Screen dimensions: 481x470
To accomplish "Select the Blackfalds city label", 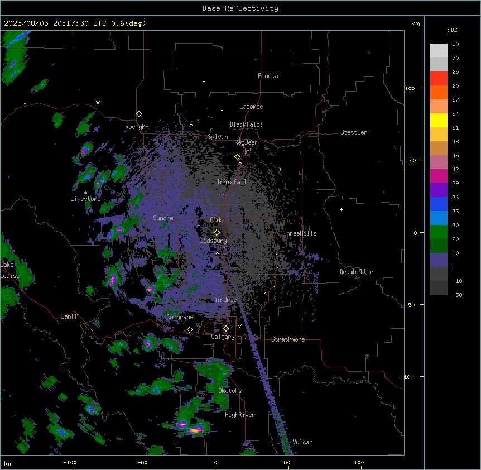I will pos(246,124).
